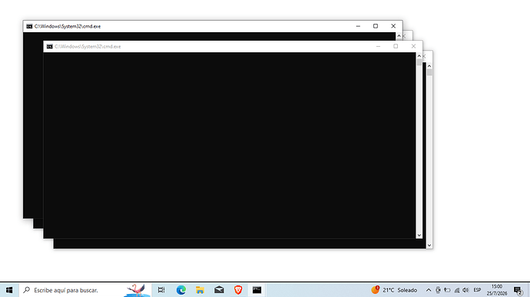Click scrollbar thumb of the rearmost bottom-right cmd window
Image resolution: width=530 pixels, height=297 pixels.
pos(429,72)
